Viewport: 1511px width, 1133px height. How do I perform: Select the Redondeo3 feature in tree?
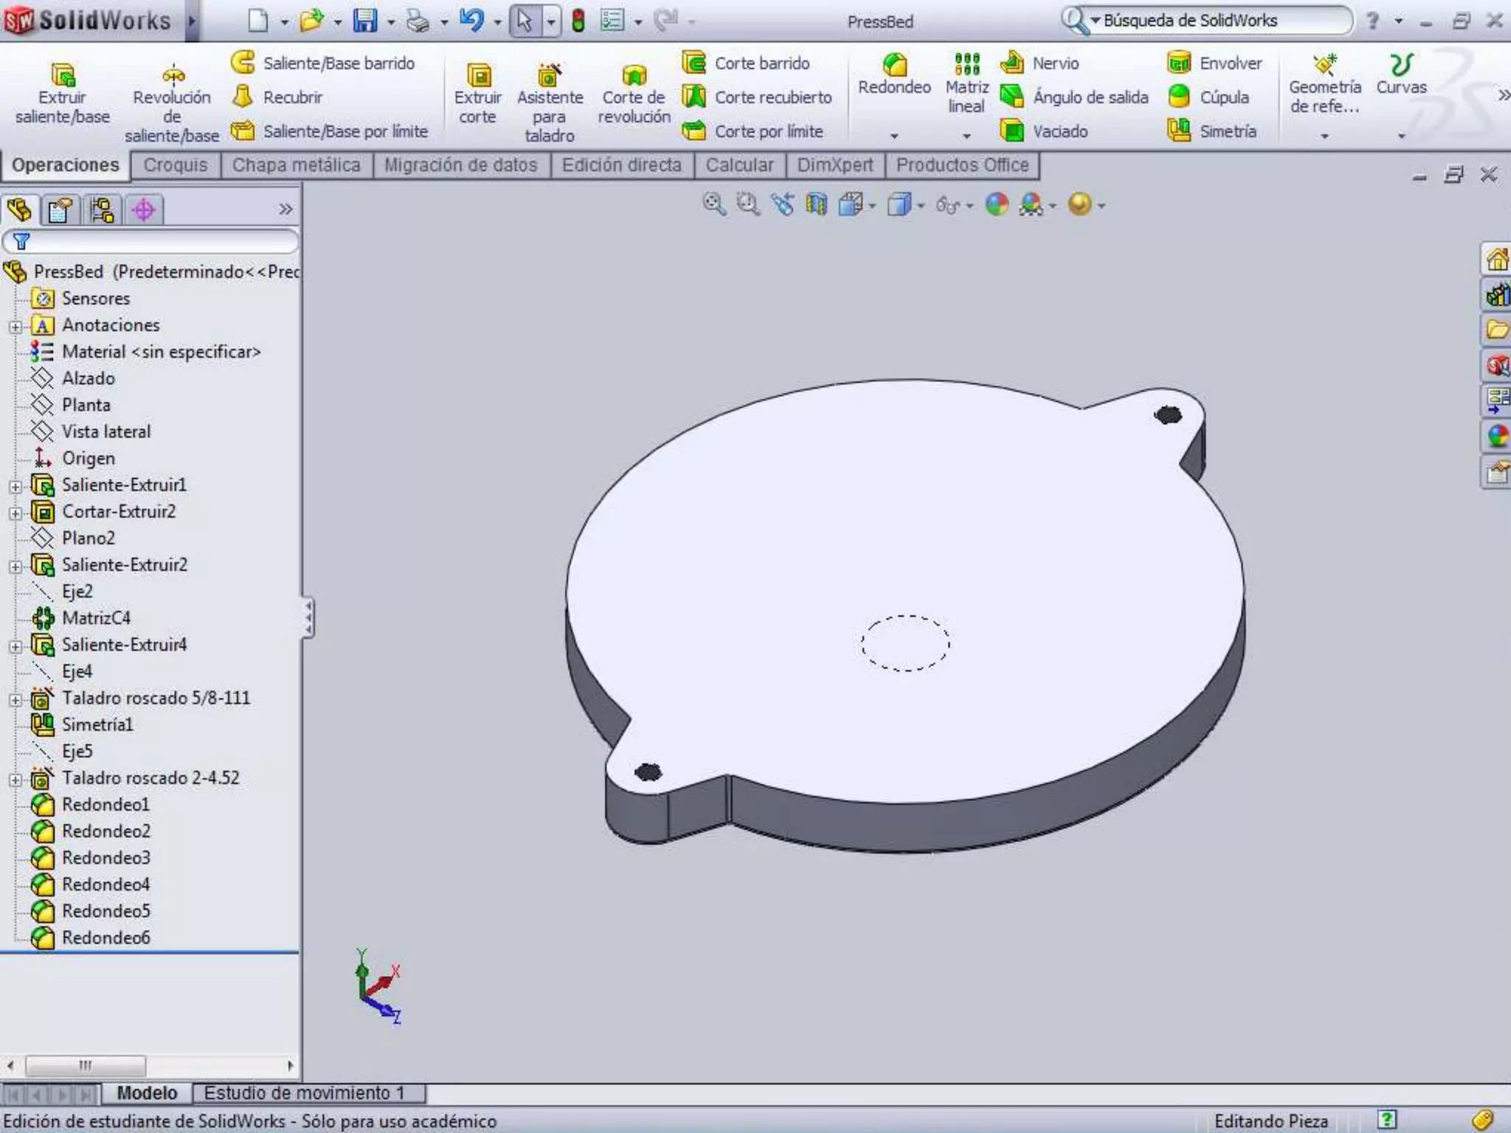(106, 858)
